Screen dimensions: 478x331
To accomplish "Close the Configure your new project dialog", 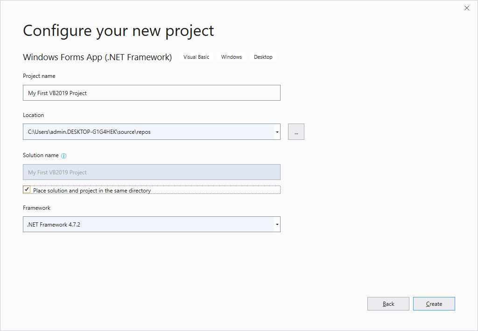I will click(x=467, y=8).
